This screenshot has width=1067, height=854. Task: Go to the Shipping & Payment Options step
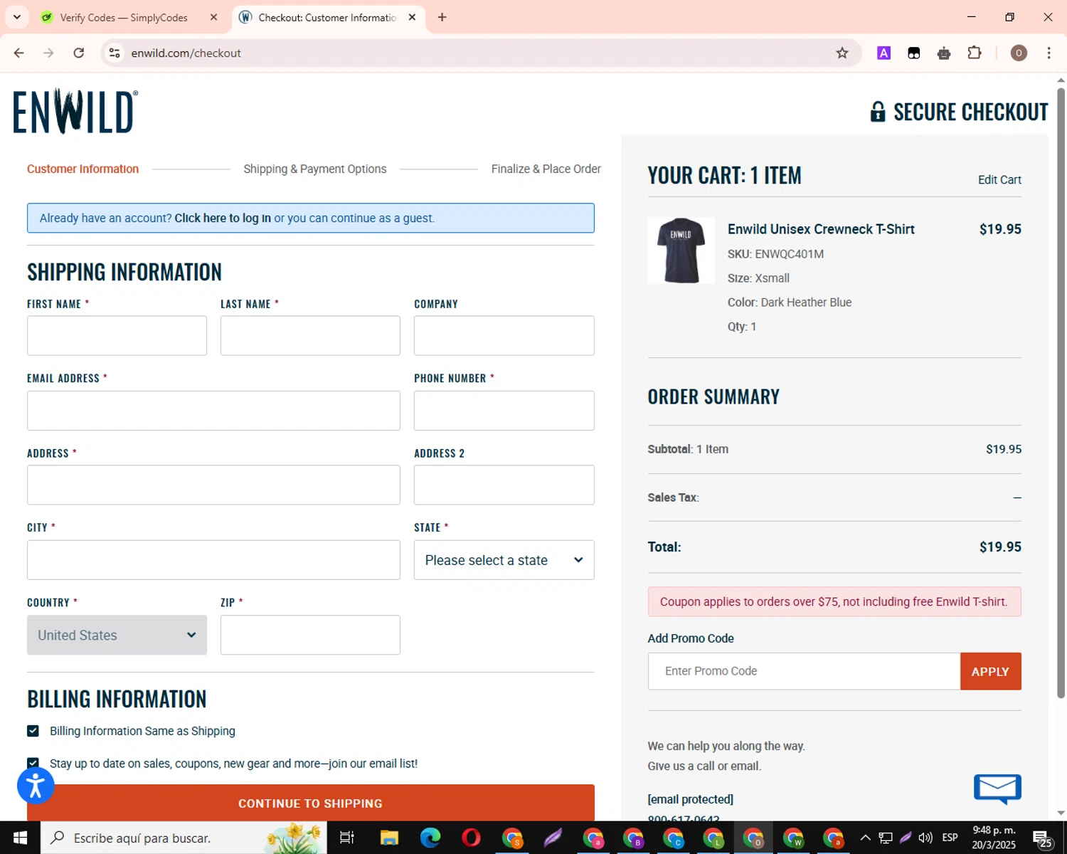click(315, 169)
